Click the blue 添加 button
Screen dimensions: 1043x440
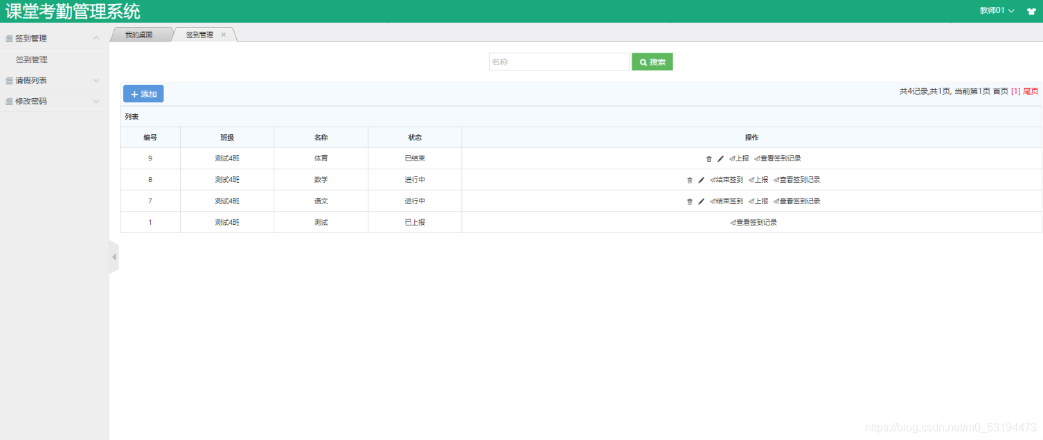point(143,94)
